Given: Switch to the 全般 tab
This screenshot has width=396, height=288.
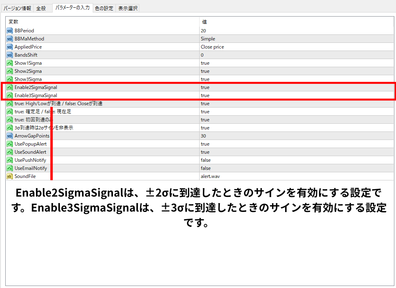Looking at the screenshot, I should 42,8.
